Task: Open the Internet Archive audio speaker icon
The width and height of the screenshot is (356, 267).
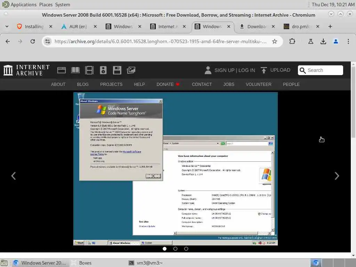Action: (x=103, y=70)
